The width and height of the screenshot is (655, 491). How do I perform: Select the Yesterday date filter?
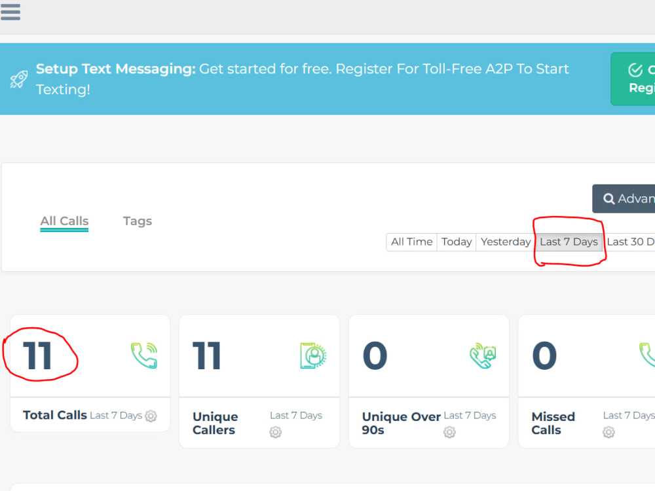[506, 242]
